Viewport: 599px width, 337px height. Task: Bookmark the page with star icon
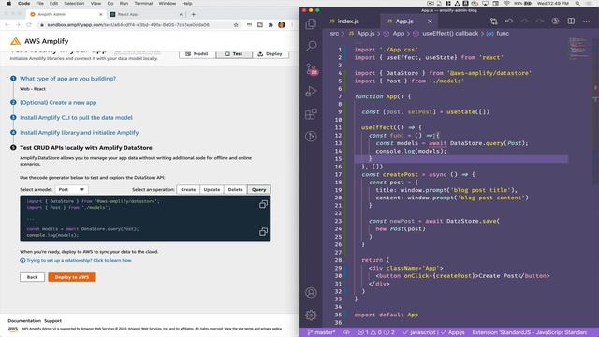coord(236,25)
